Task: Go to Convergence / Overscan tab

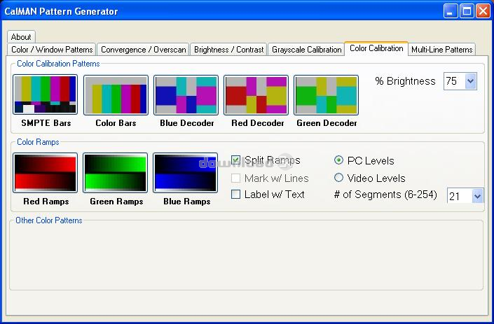Action: click(144, 50)
